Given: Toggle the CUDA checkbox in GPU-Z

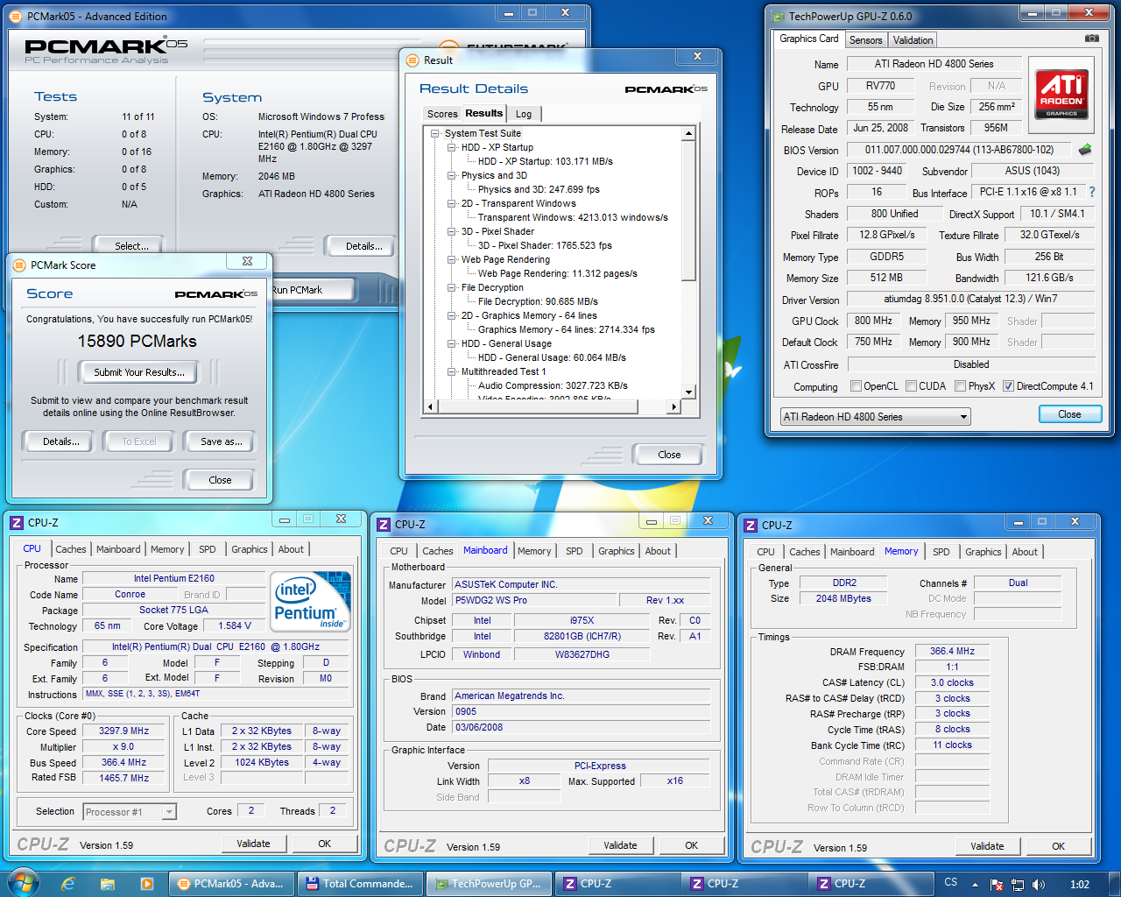Looking at the screenshot, I should click(911, 385).
